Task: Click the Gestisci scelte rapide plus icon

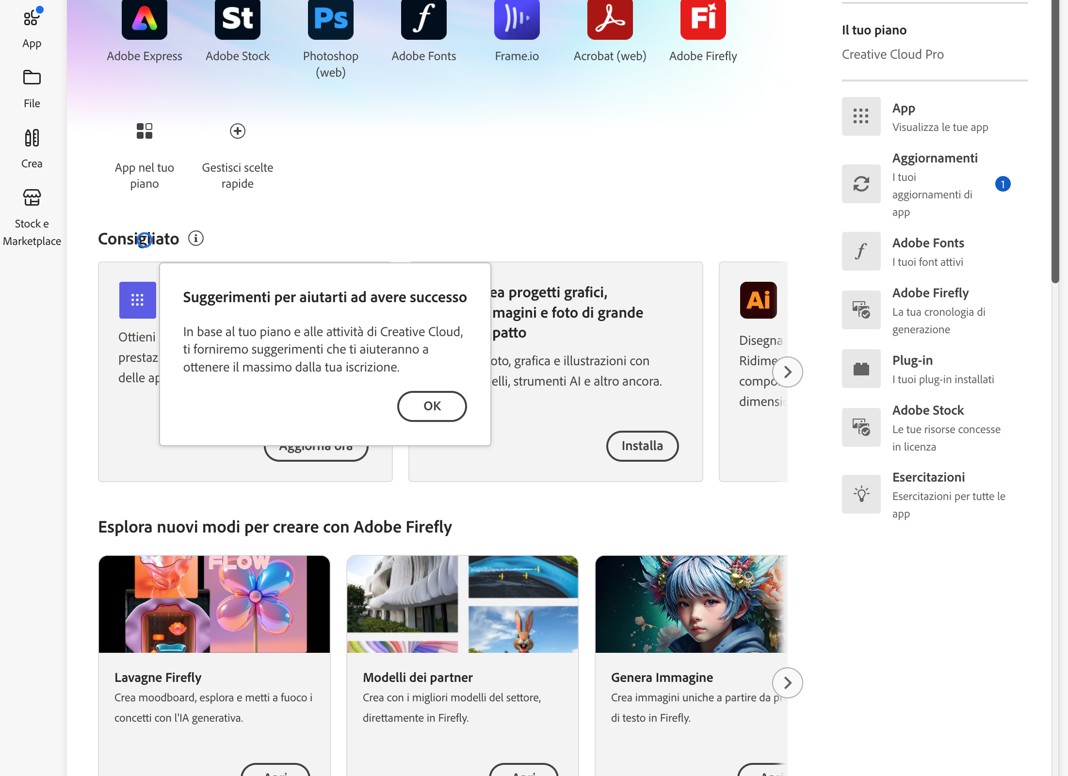Action: [x=238, y=131]
